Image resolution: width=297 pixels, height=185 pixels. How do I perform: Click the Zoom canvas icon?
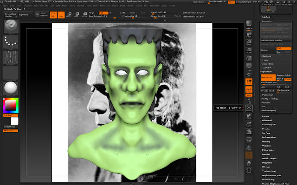click(249, 43)
